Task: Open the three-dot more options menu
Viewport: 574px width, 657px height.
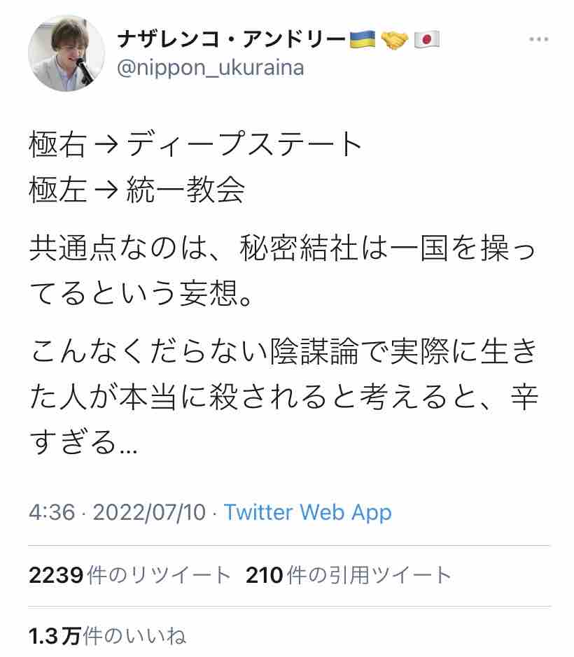Action: point(539,39)
